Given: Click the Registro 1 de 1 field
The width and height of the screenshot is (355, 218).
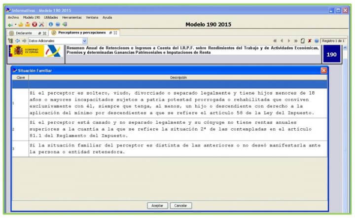Looking at the screenshot, I should (x=333, y=41).
